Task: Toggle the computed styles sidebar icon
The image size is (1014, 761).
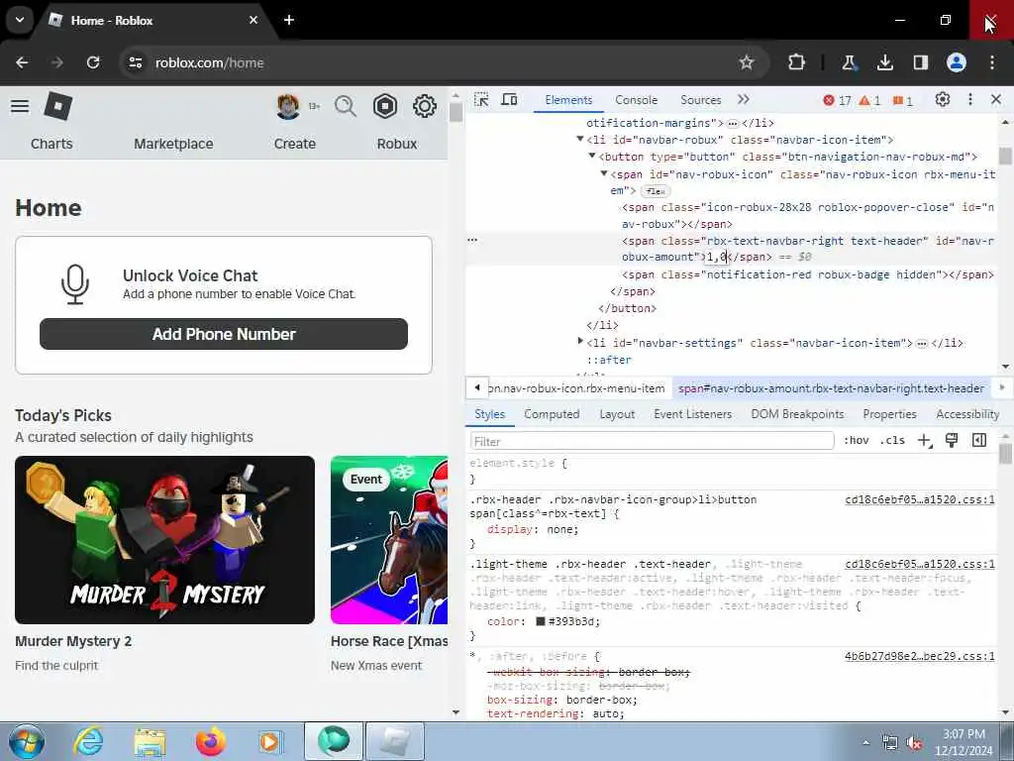Action: (979, 441)
